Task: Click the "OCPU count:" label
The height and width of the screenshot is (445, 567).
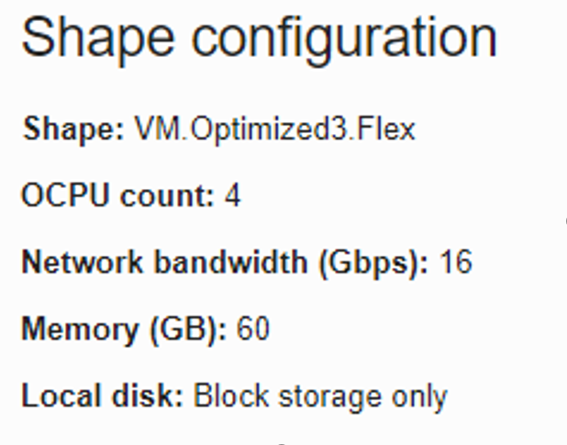Action: pos(117,195)
